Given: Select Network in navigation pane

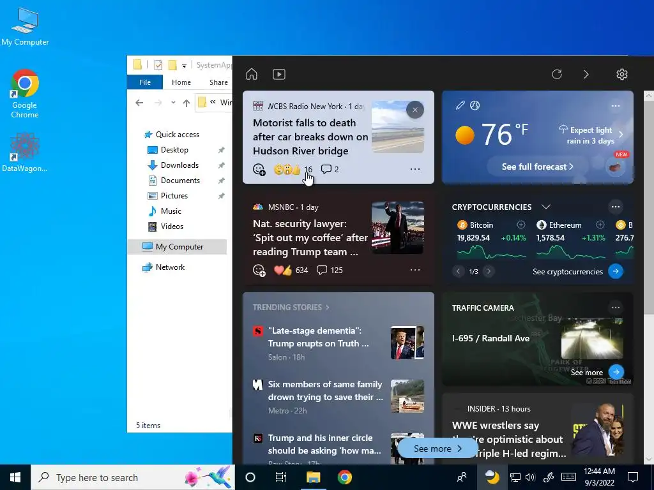Looking at the screenshot, I should coord(170,267).
